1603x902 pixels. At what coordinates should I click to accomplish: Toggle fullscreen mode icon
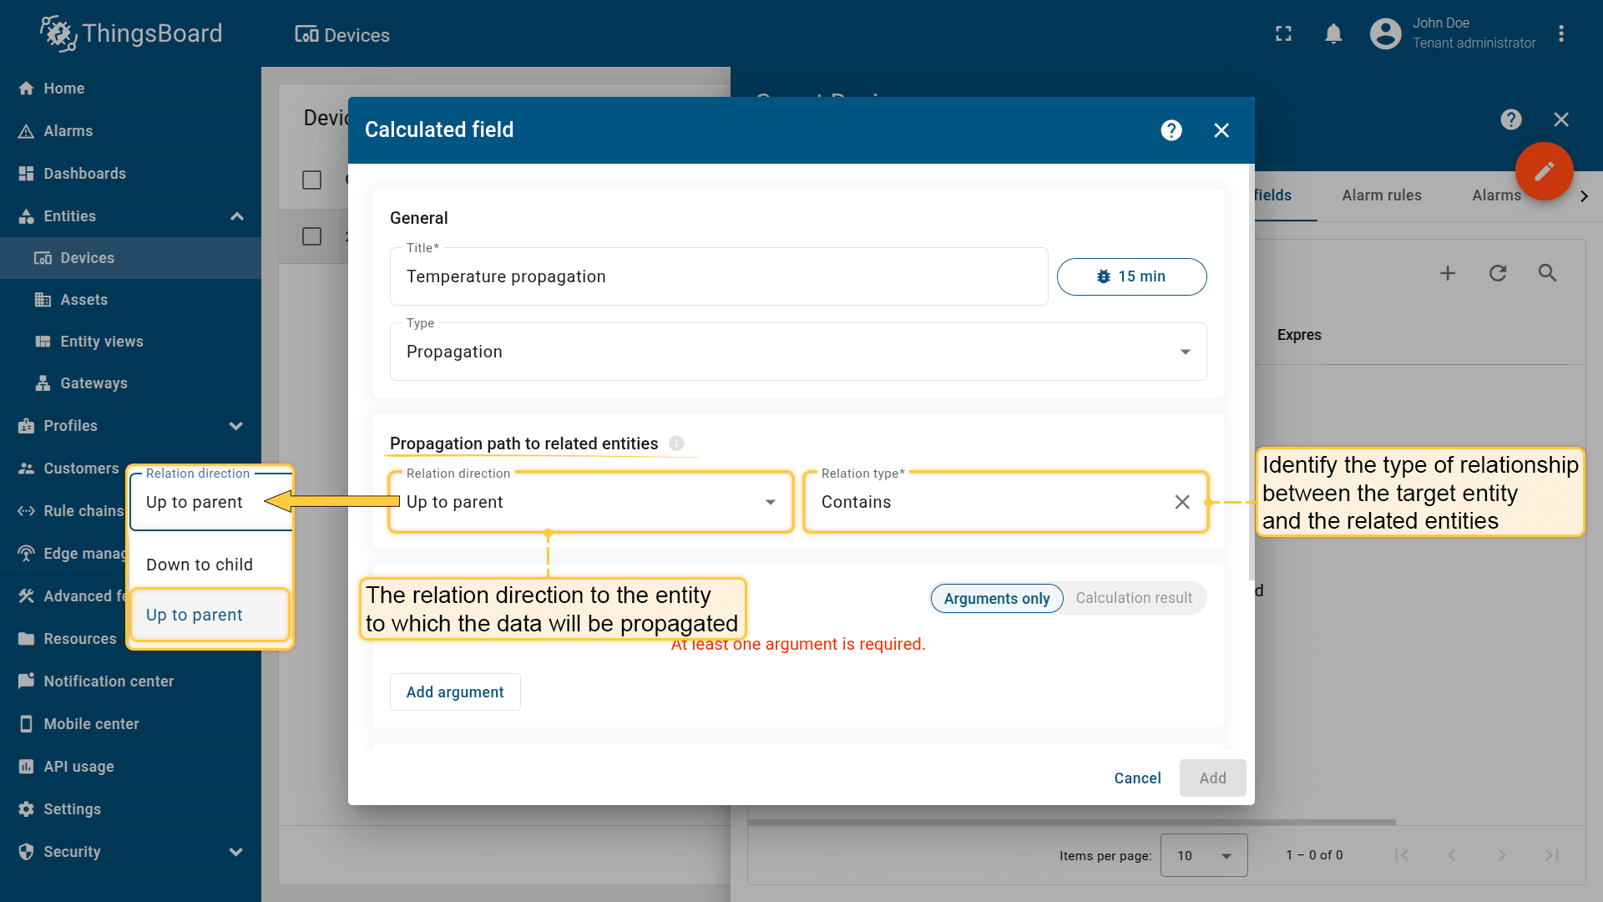click(1283, 34)
